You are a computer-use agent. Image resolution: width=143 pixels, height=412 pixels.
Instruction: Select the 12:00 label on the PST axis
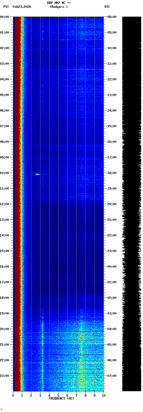[x=5, y=204]
